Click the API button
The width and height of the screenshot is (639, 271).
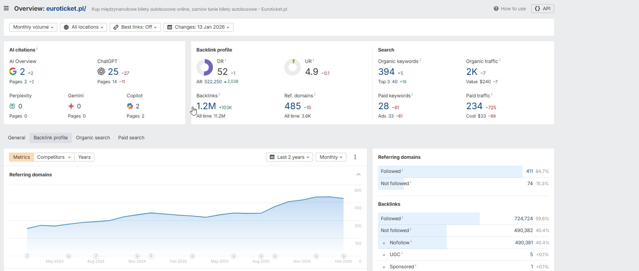point(542,9)
